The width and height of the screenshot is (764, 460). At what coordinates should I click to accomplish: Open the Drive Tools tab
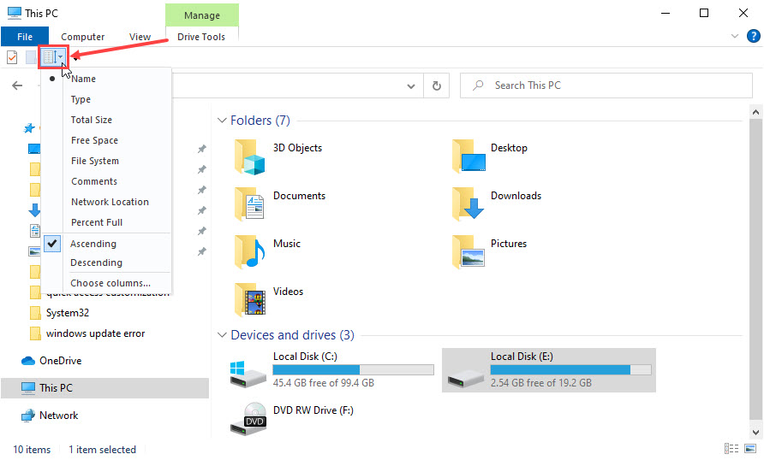click(201, 37)
